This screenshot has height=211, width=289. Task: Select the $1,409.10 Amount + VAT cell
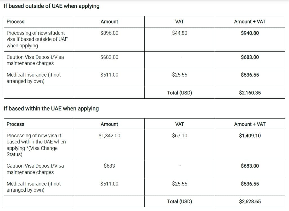point(250,136)
